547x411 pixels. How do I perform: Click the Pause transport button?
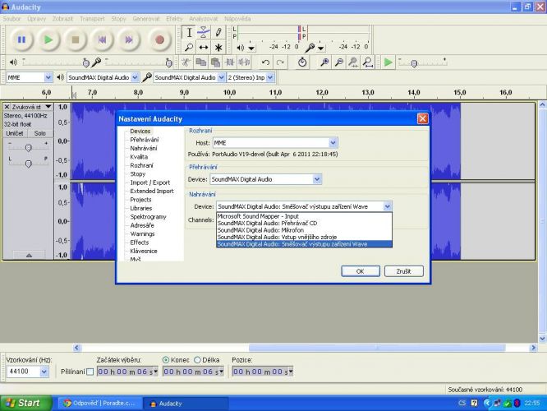click(21, 39)
